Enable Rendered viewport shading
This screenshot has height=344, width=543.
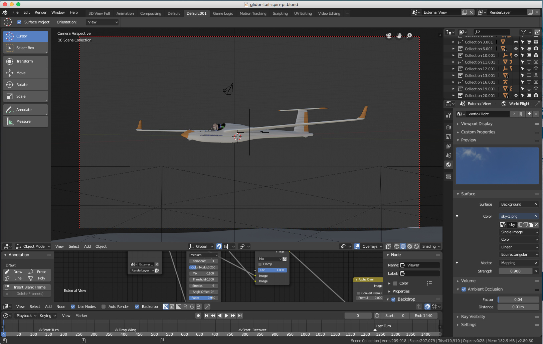tap(416, 246)
